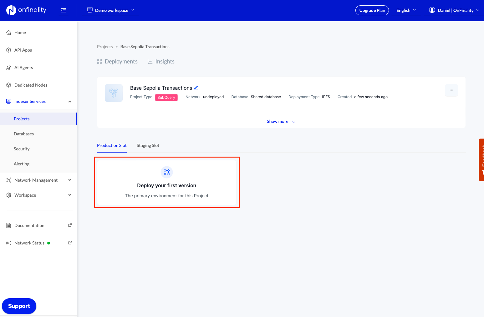
Task: Collapse the sidebar using the hamburger icon
Action: coord(64,10)
